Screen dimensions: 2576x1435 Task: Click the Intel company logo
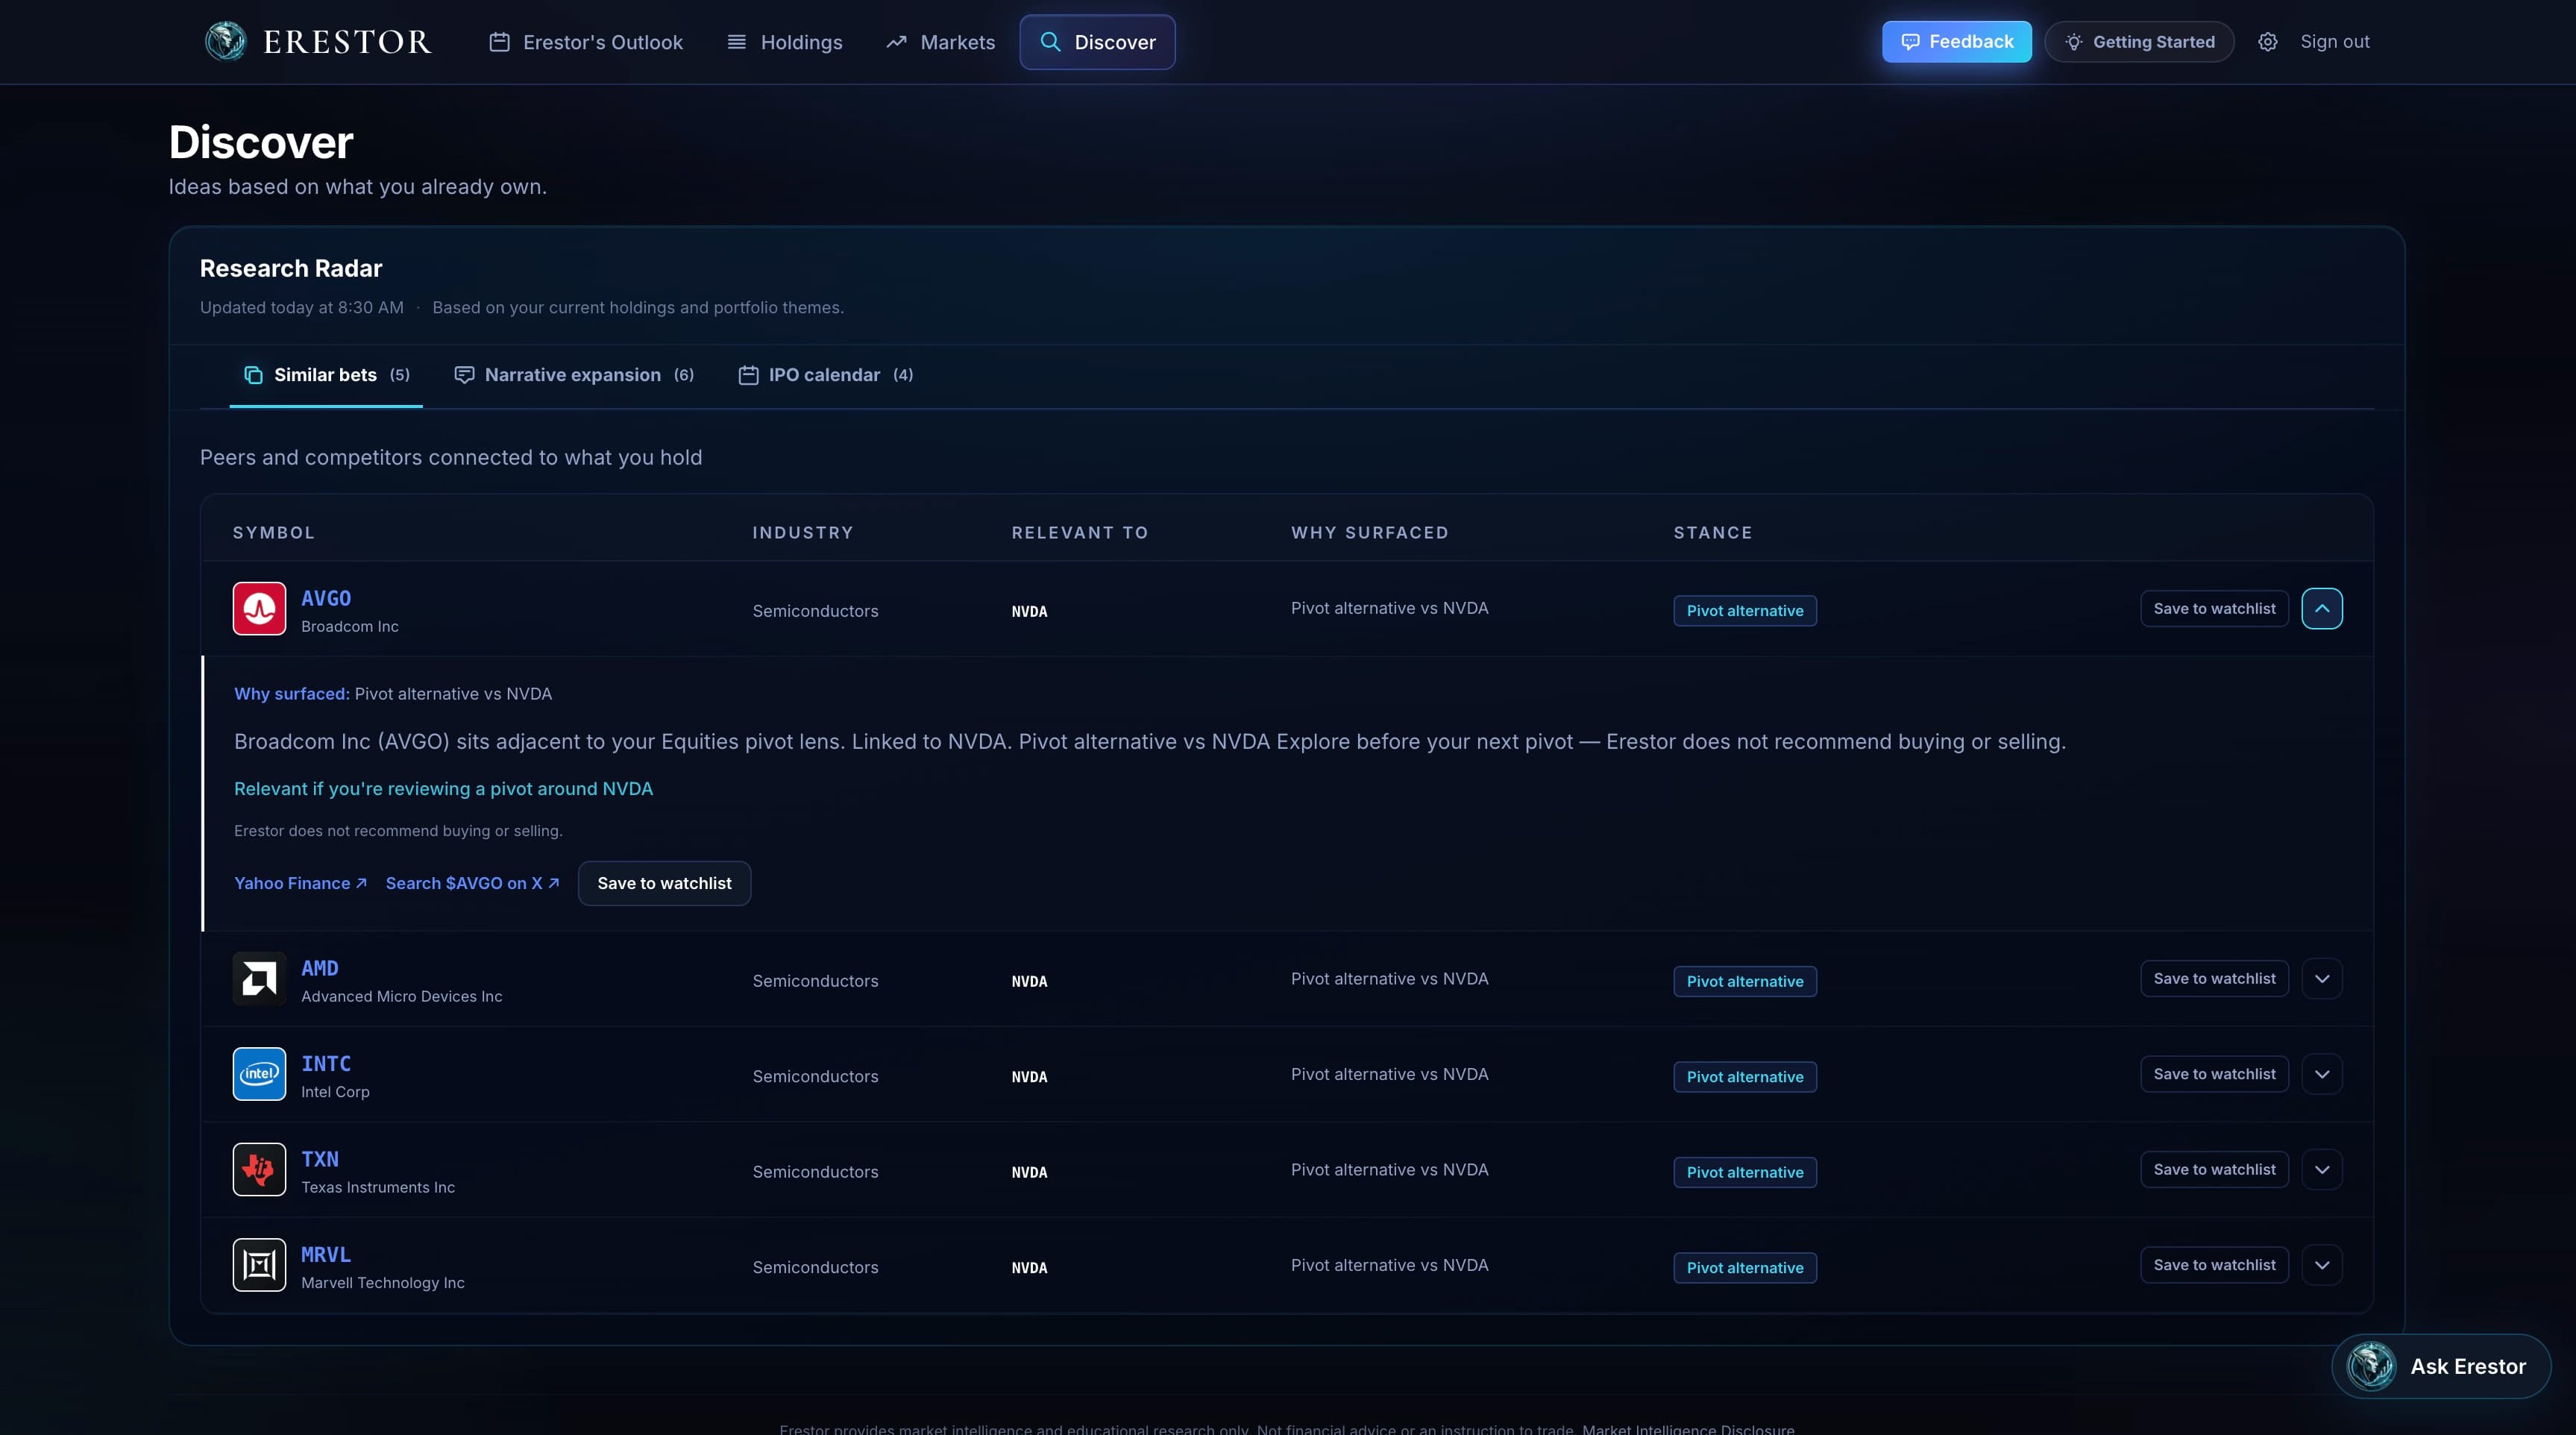259,1074
